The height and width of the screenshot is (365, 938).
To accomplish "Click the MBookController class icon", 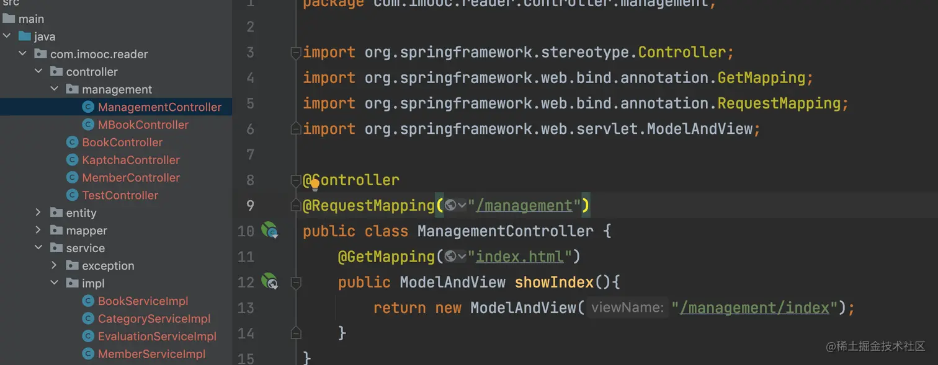I will (x=88, y=125).
